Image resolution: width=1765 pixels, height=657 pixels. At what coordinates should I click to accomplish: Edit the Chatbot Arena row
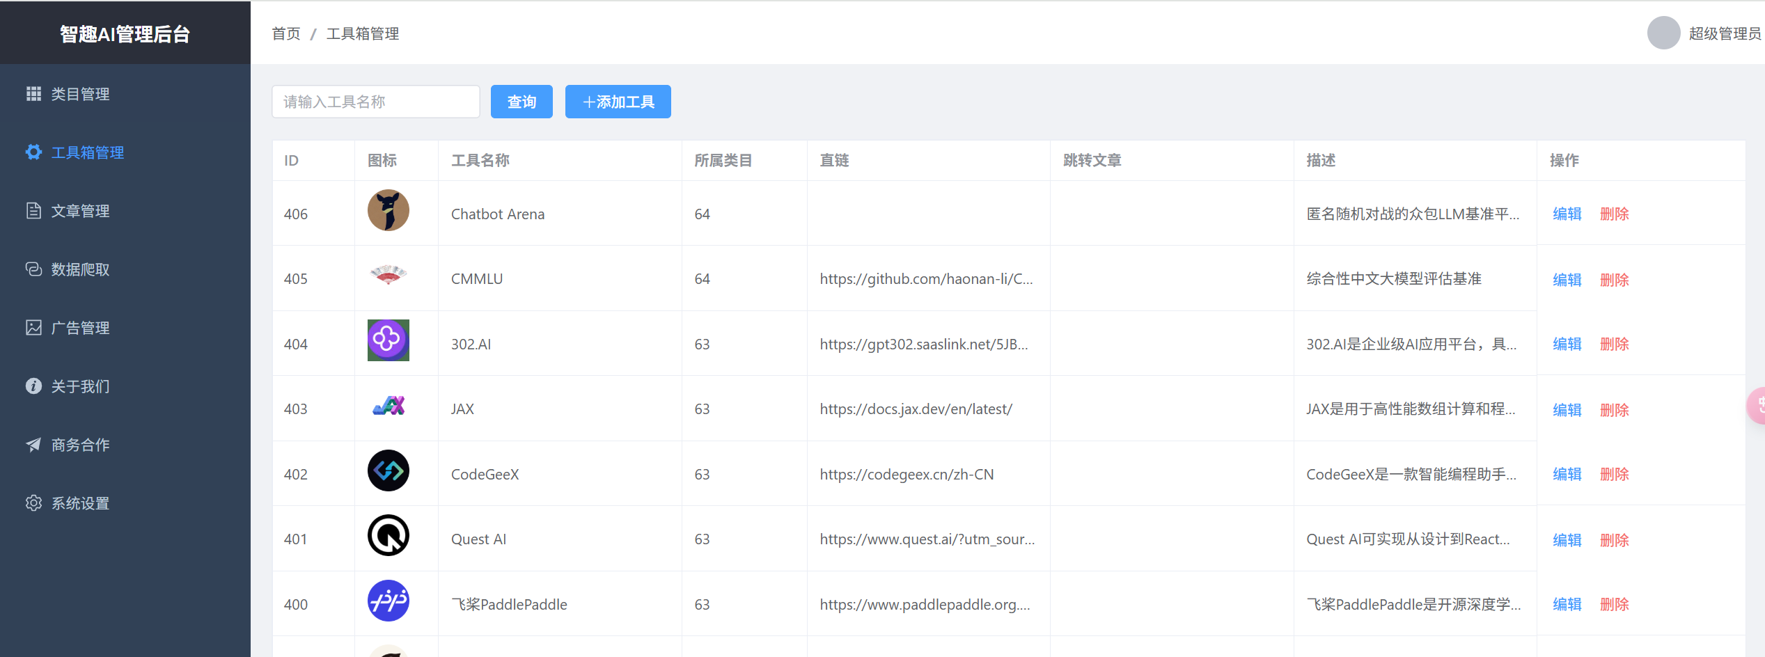coord(1567,214)
